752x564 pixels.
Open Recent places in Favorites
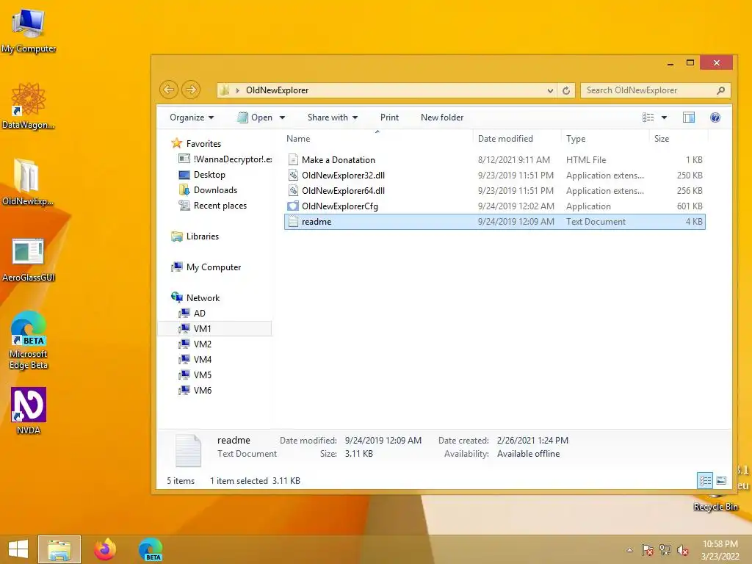click(x=213, y=206)
